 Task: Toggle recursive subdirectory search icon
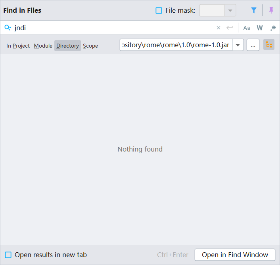pyautogui.click(x=269, y=45)
